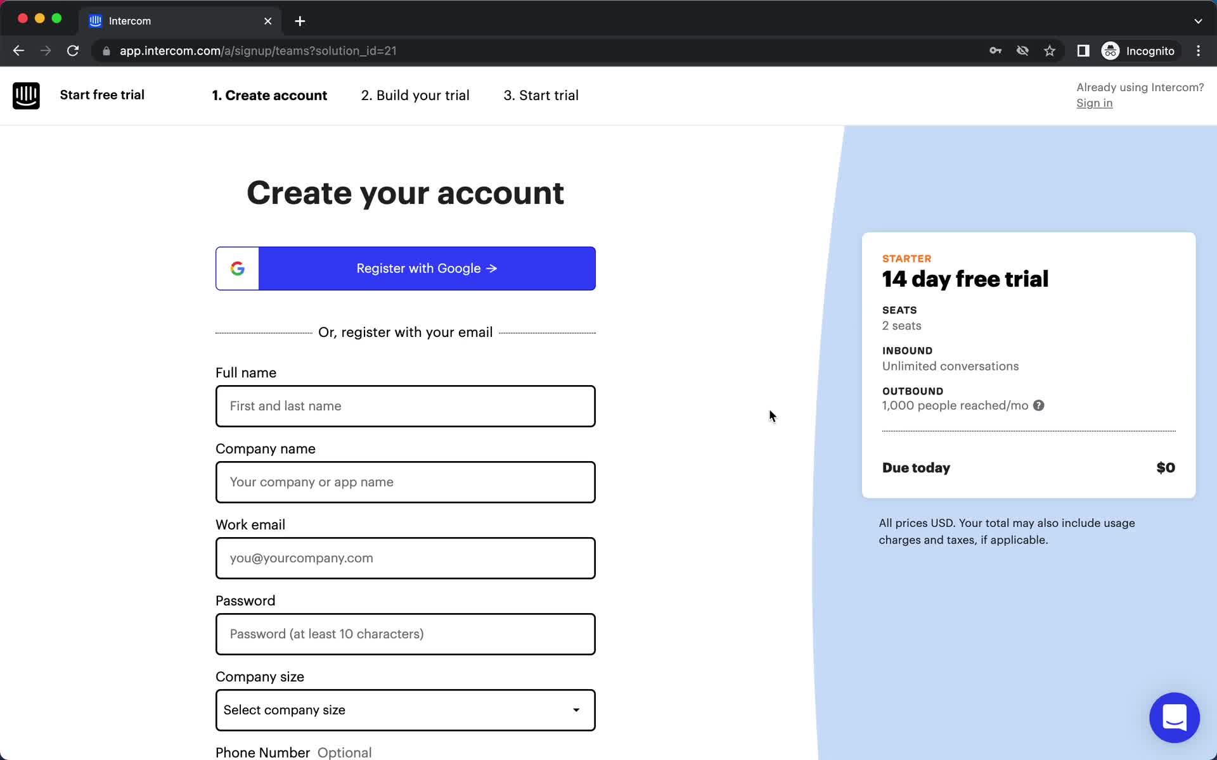Click the All prices USD disclaimer text
Screen dimensions: 1217x760
[1007, 531]
